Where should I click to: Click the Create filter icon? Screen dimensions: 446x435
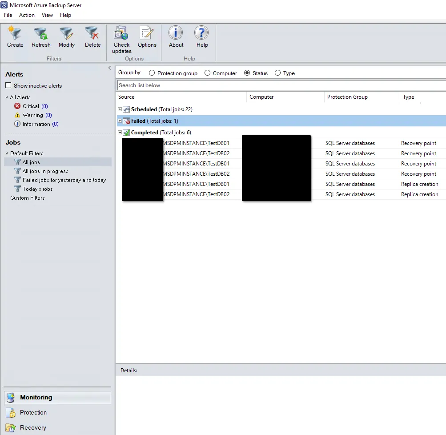tap(15, 33)
